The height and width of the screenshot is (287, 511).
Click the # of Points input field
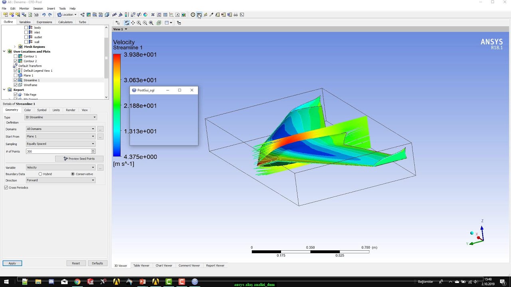tap(59, 151)
